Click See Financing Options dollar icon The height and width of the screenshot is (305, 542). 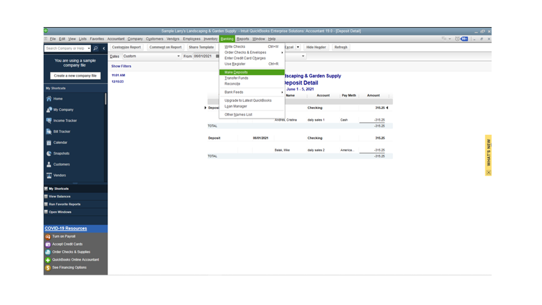[x=48, y=268]
